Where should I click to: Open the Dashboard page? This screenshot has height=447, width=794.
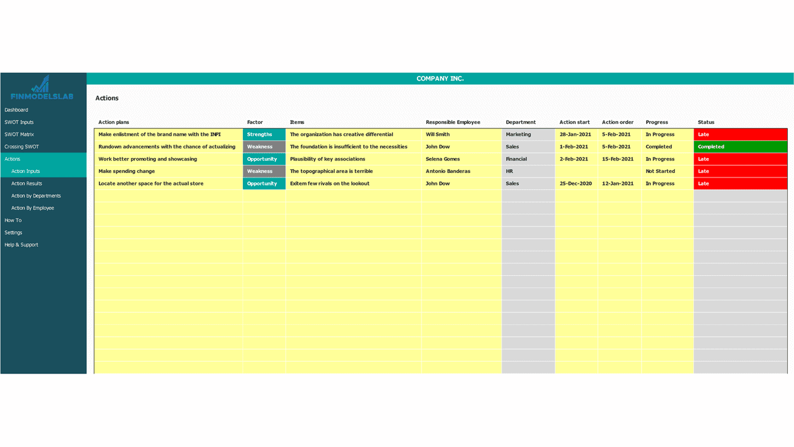pos(17,110)
